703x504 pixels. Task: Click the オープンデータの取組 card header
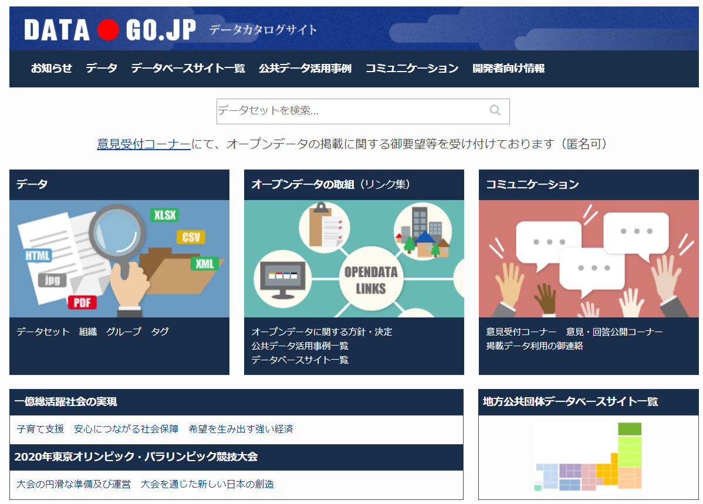(354, 185)
